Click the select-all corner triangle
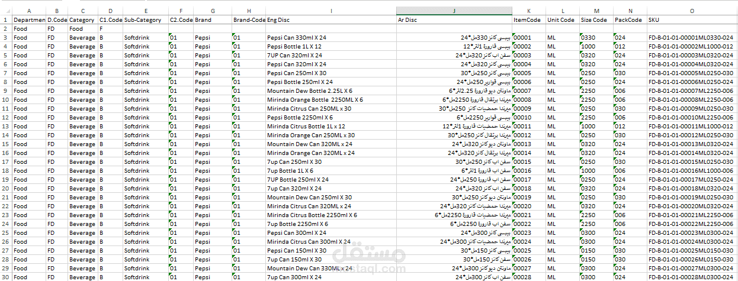 coord(6,11)
